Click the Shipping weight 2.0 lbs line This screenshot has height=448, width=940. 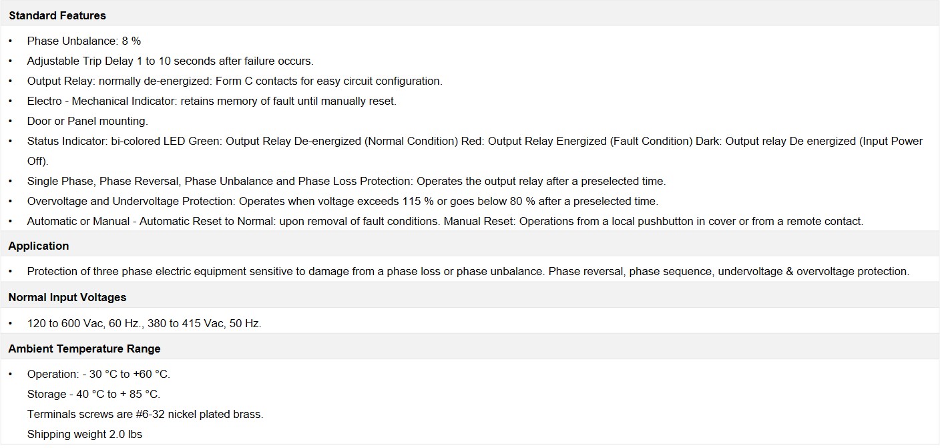(x=85, y=434)
